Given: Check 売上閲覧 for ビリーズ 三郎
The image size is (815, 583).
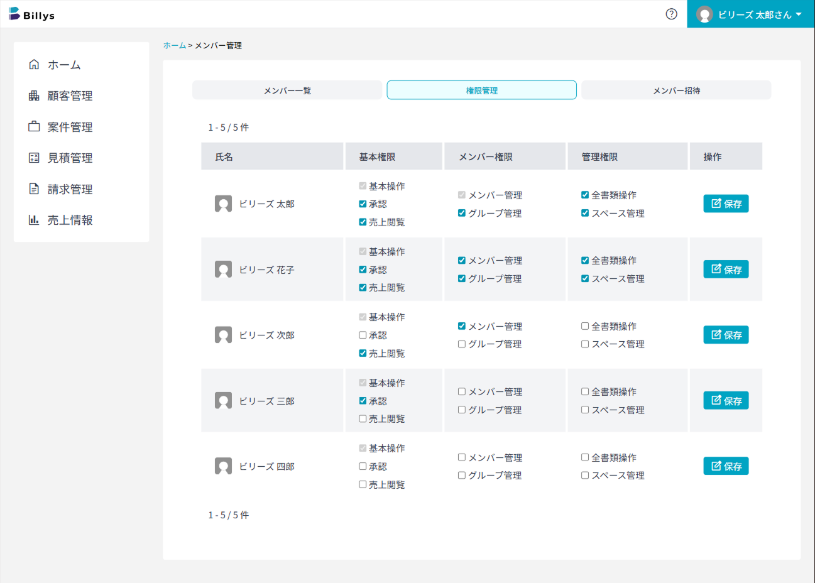Looking at the screenshot, I should coord(363,418).
